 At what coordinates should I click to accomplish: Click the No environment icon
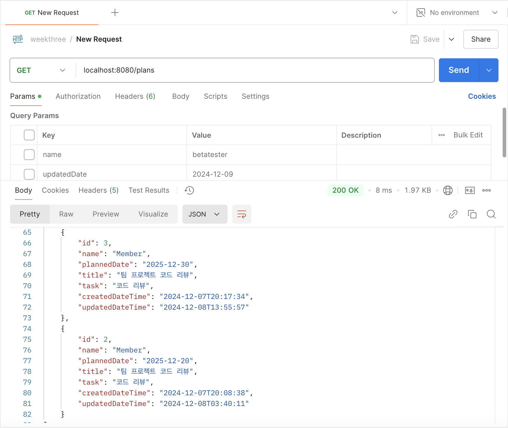click(421, 12)
